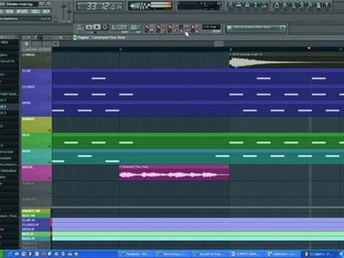Viewport: 344px width, 258px height.
Task: Open the Facebook taskbar window button
Action: (x=136, y=254)
